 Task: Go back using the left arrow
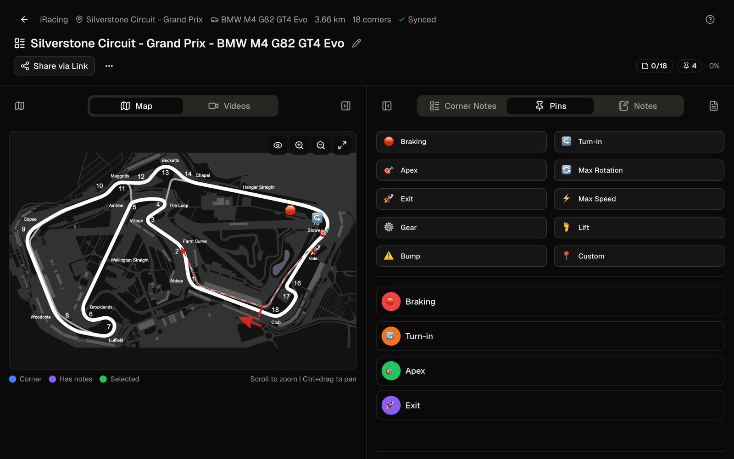24,19
